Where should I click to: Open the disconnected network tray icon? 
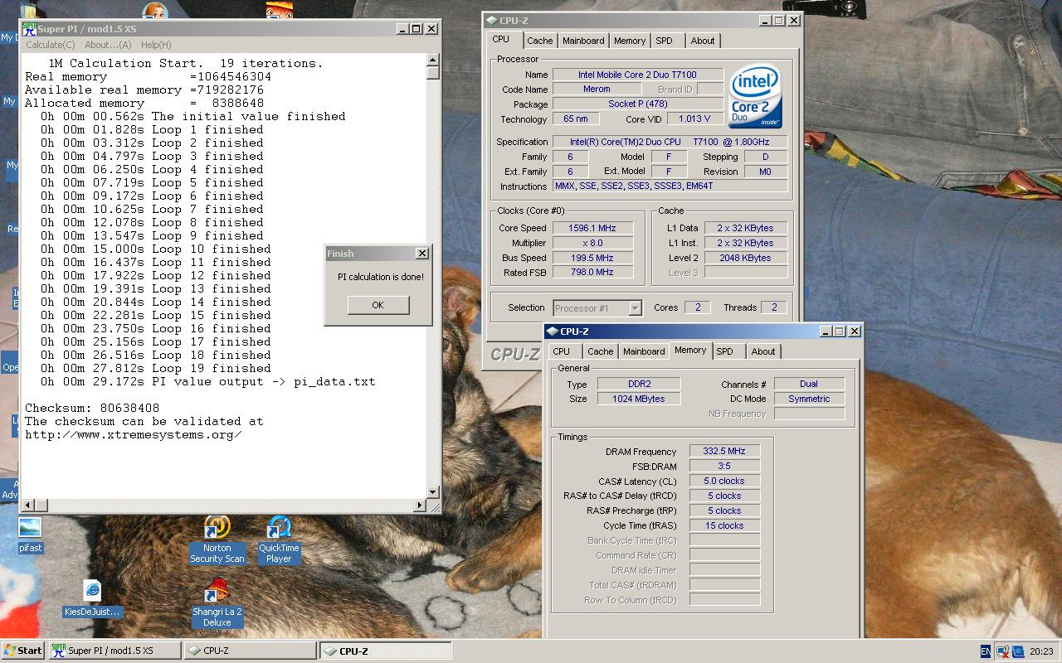[x=1002, y=651]
